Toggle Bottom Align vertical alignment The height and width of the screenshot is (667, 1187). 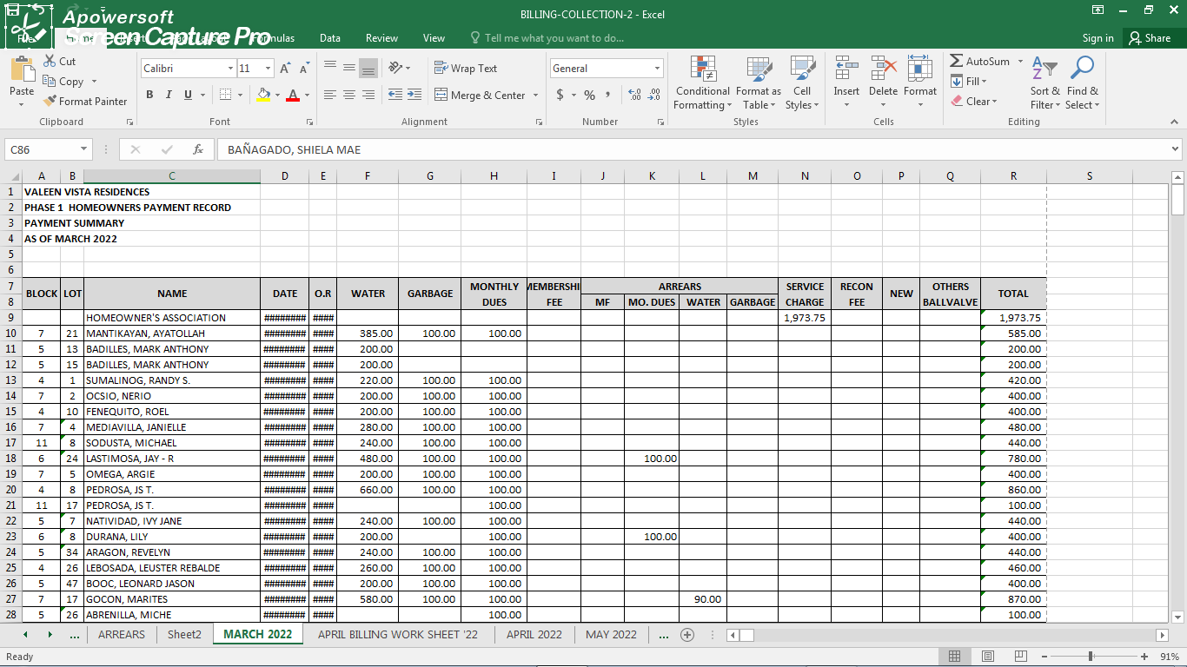coord(368,68)
